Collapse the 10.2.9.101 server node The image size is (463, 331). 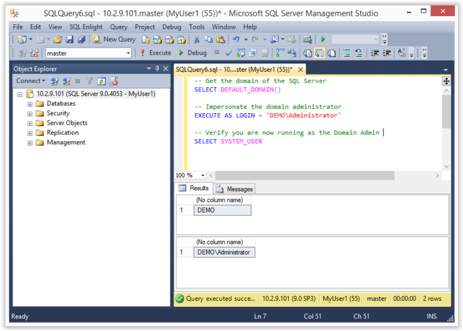20,94
